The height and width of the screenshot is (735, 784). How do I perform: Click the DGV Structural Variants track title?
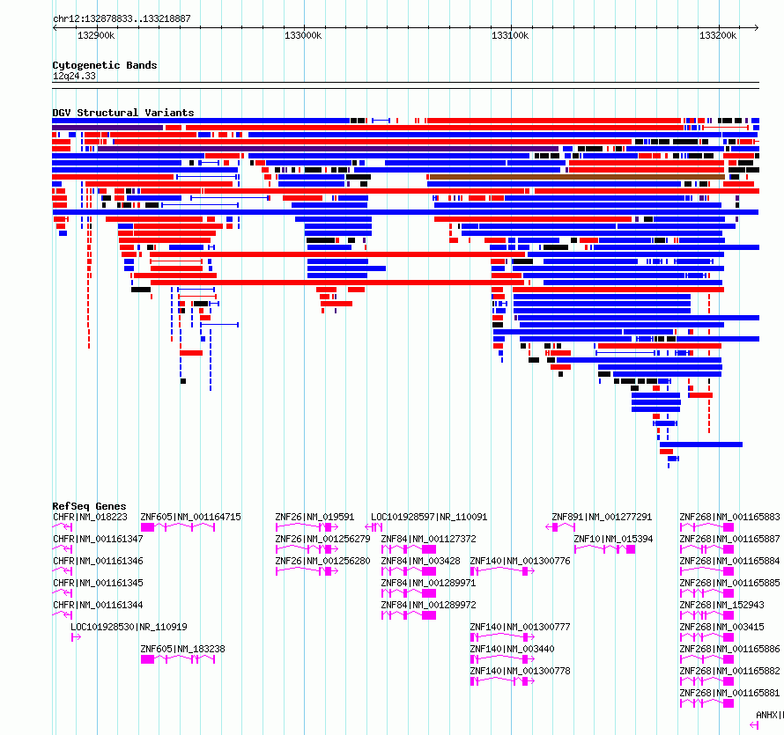[123, 113]
